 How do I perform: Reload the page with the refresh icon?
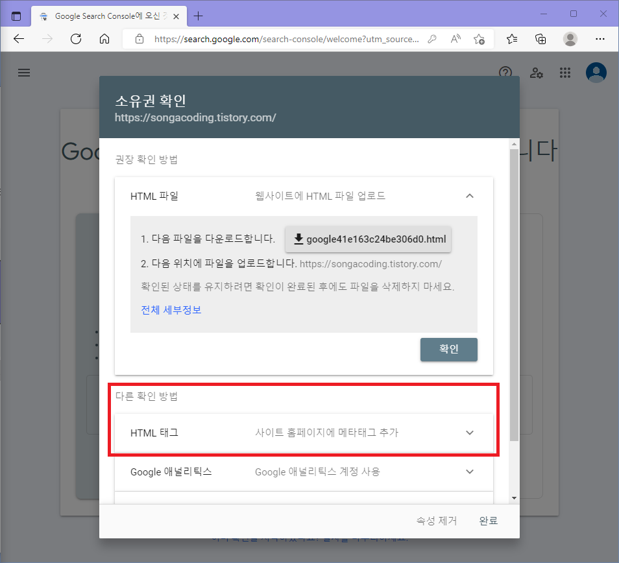tap(76, 39)
